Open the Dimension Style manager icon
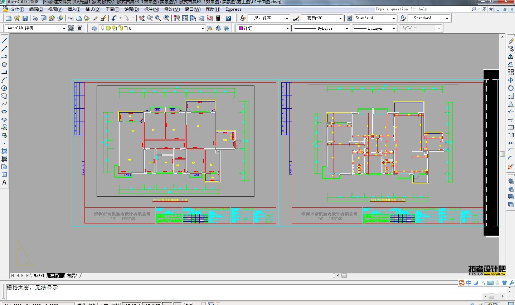 (x=296, y=18)
